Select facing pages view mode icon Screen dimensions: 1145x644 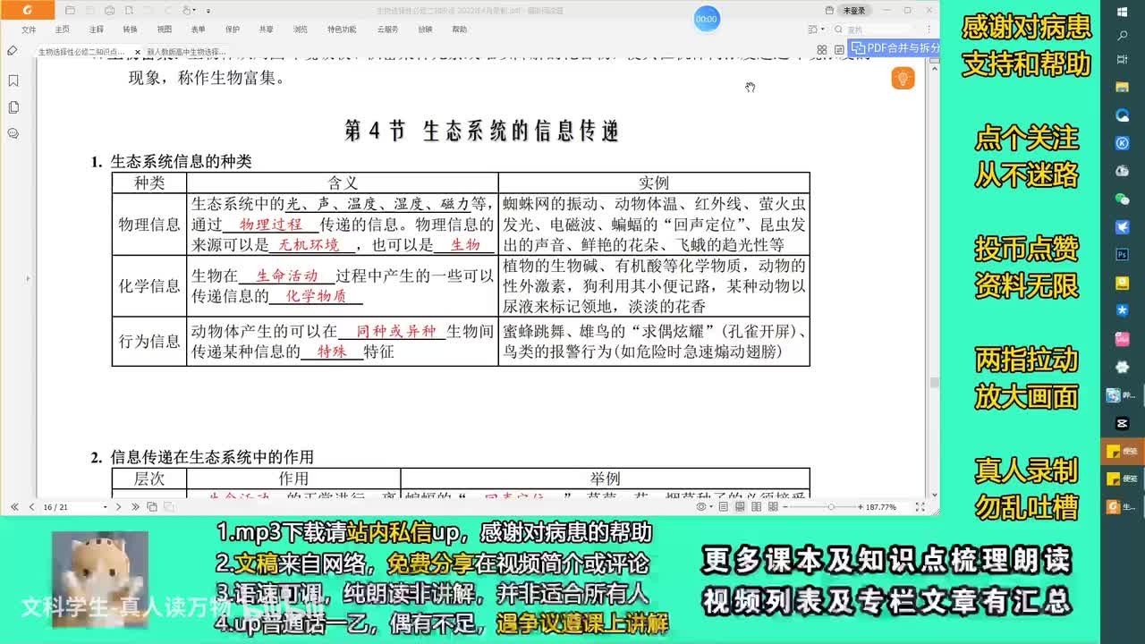[756, 507]
